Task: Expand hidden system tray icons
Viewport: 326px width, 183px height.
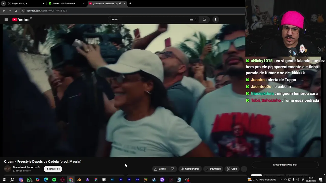Action: coord(281,180)
